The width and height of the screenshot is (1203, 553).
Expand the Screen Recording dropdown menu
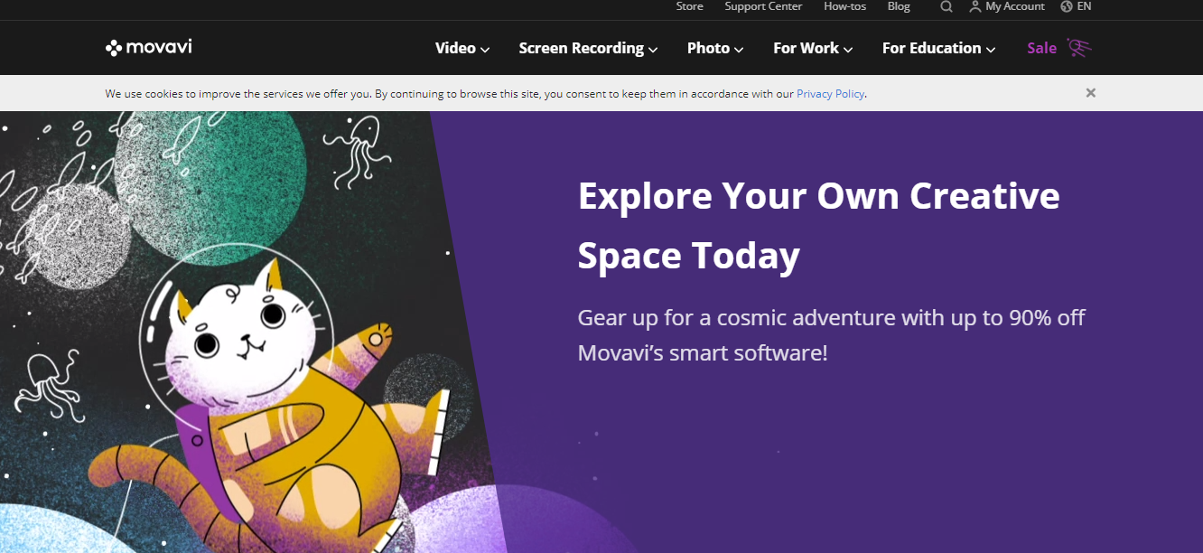click(x=588, y=48)
